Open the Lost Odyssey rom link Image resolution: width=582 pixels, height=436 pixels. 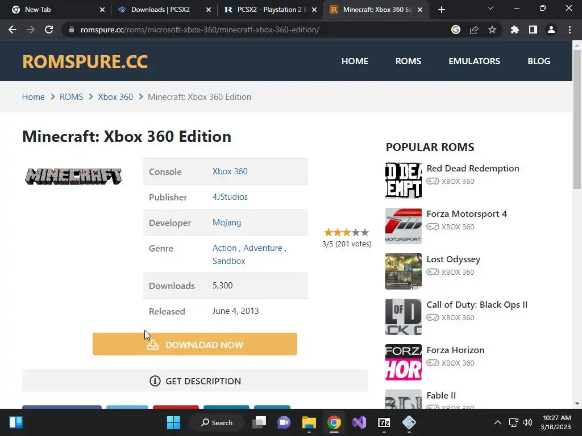(453, 259)
